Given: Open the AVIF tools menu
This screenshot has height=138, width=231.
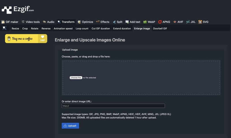Looking at the screenshot, I should (178, 22).
